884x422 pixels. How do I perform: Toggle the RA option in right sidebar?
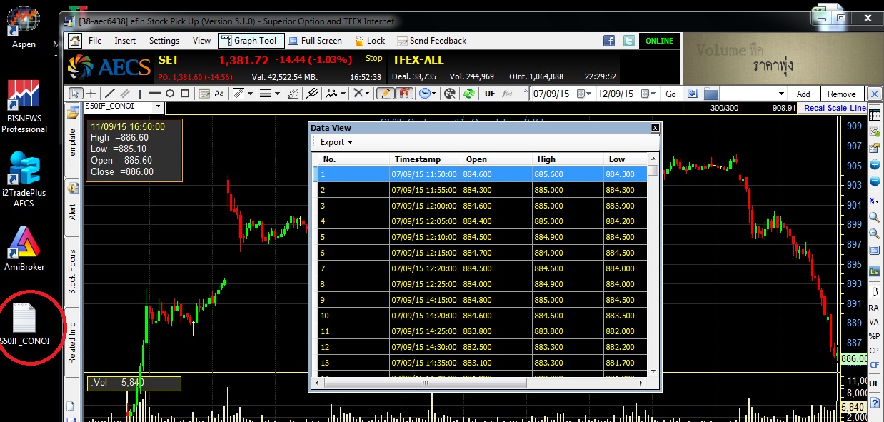pos(874,308)
